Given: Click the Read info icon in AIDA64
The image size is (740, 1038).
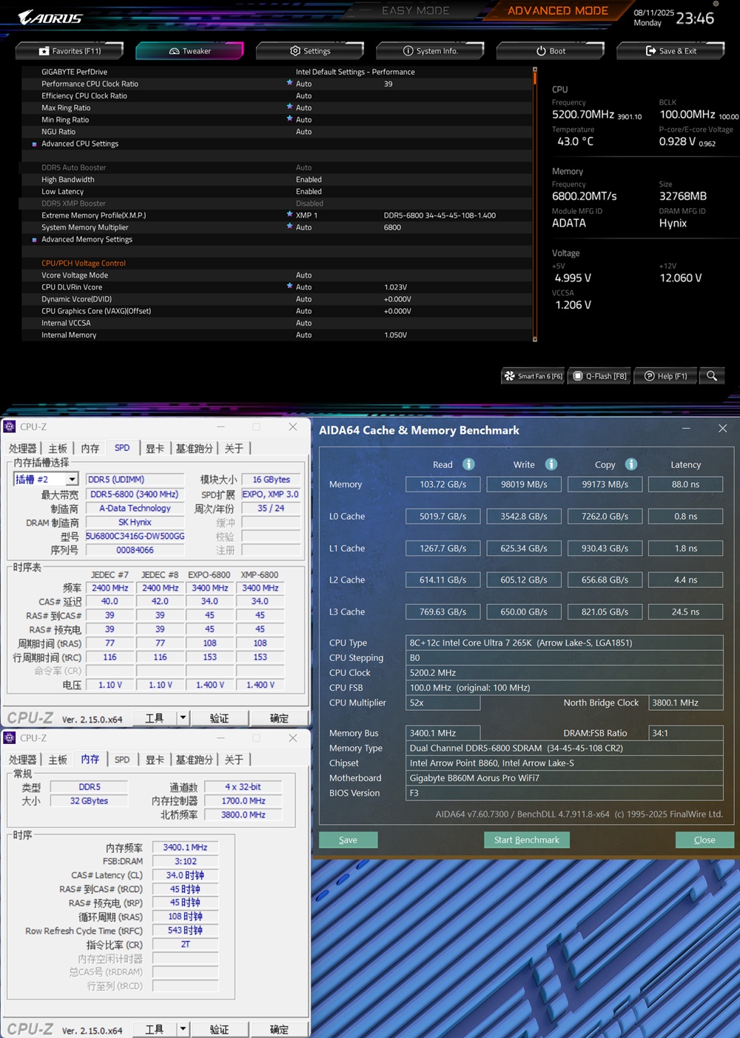Looking at the screenshot, I should coord(468,464).
